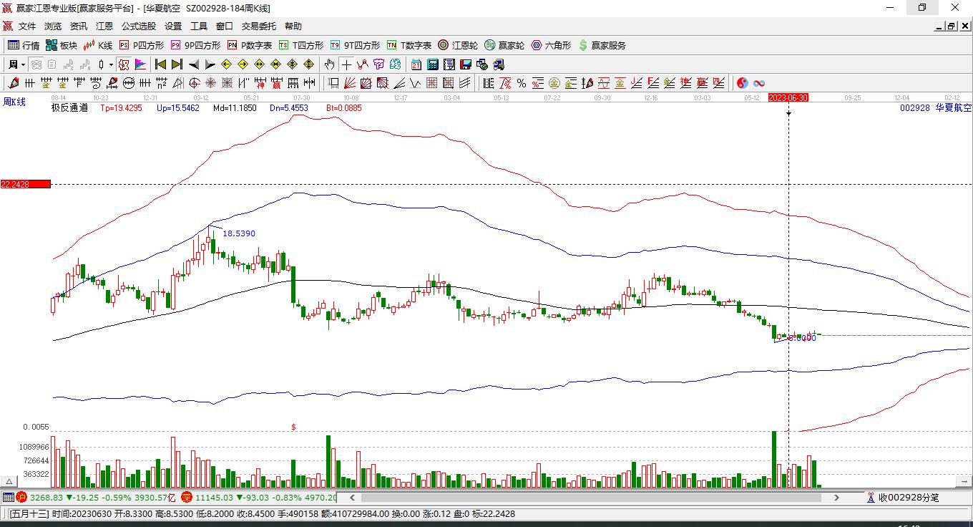Select the hand pan tool
Image resolution: width=973 pixels, height=527 pixels.
[329, 64]
